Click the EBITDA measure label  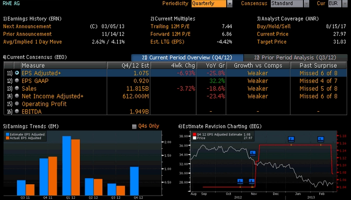[x=31, y=111]
